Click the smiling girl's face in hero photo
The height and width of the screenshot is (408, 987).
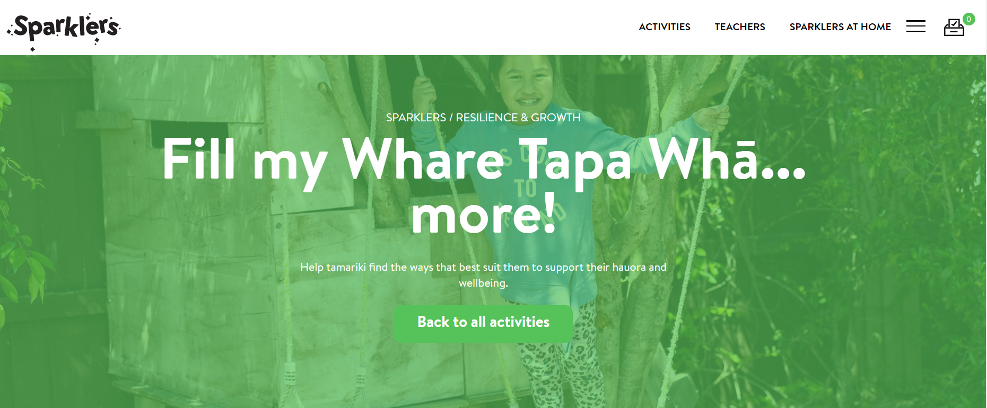pyautogui.click(x=525, y=83)
